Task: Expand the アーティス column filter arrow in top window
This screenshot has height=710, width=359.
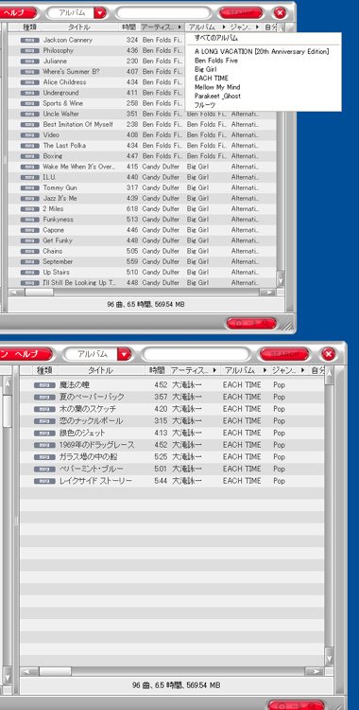Action: (179, 27)
